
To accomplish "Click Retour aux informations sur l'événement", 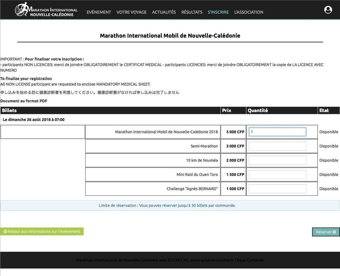I will pyautogui.click(x=42, y=231).
